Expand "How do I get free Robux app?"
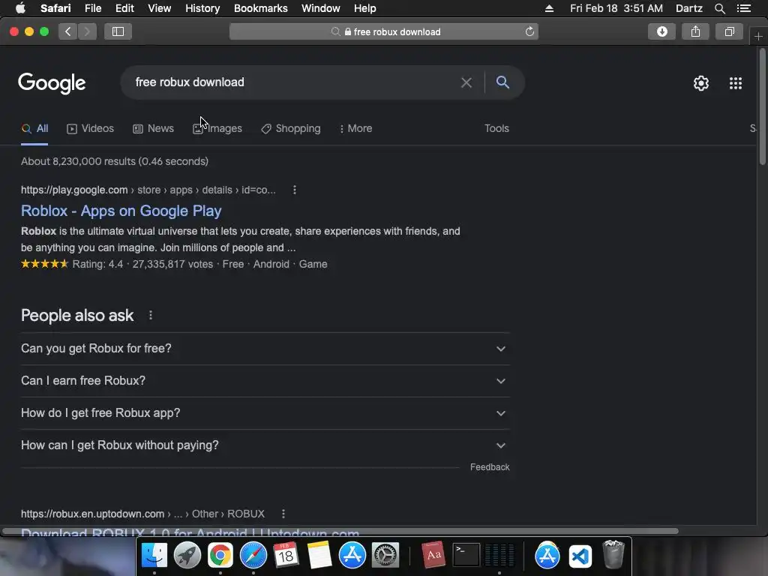 (x=265, y=413)
